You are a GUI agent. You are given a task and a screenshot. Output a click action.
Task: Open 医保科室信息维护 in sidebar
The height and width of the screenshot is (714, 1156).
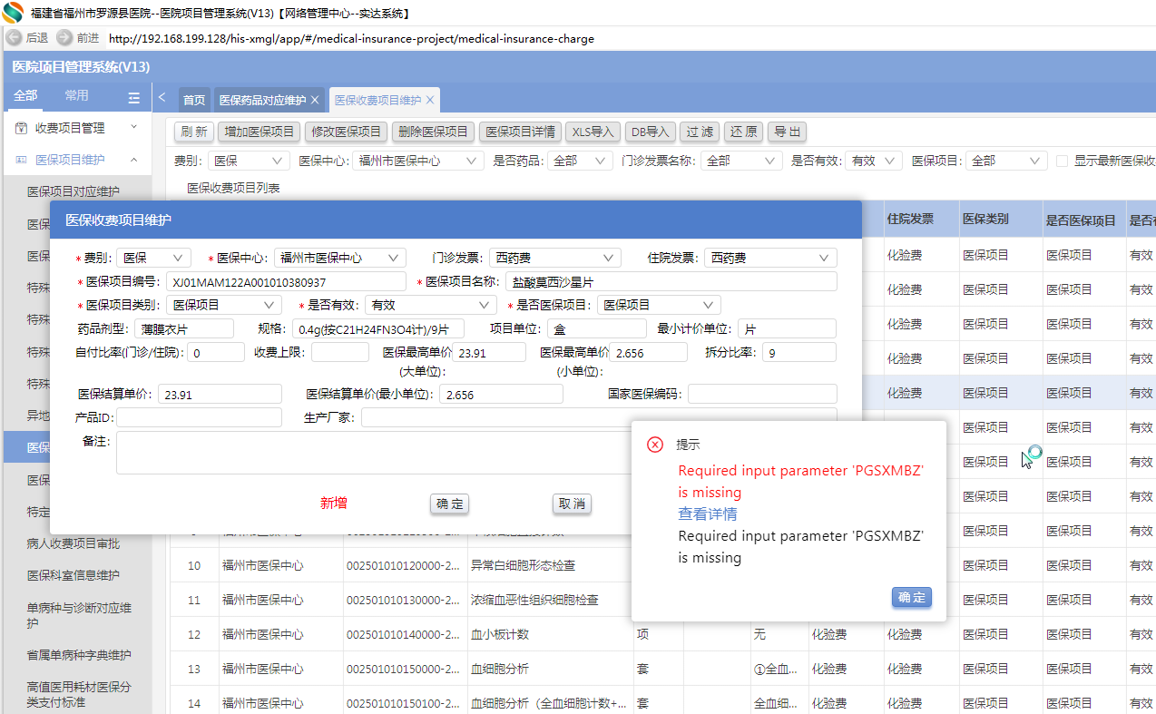(73, 575)
